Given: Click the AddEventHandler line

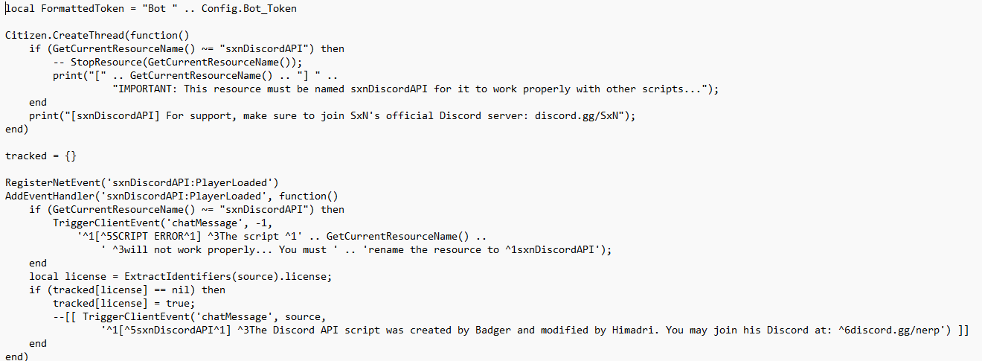Looking at the screenshot, I should tap(172, 196).
